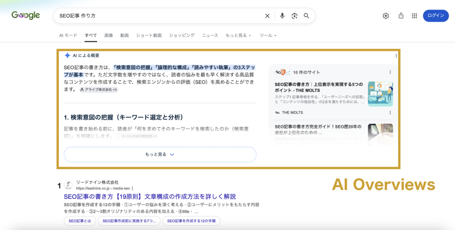Viewport: 455px width, 230px height.
Task: Open the ニュース tab
Action: click(210, 35)
